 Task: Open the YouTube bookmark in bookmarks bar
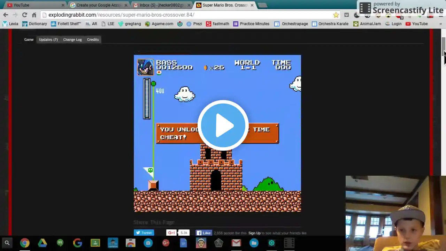coord(417,24)
